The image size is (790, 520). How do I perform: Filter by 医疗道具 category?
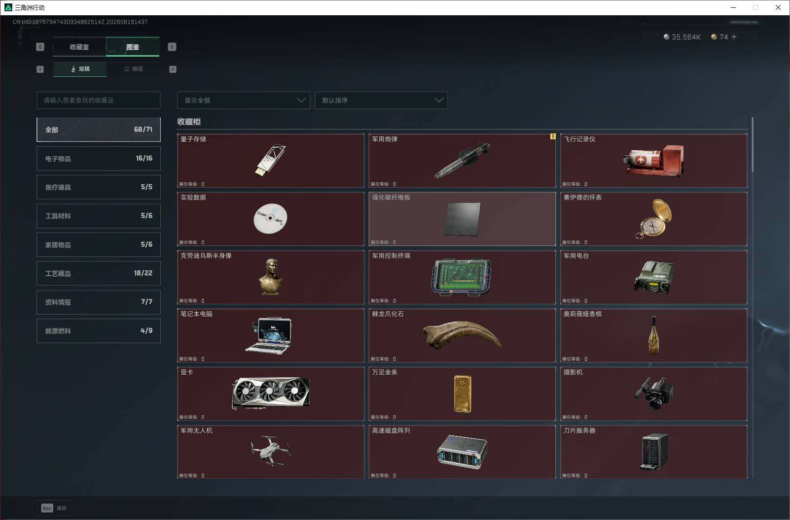pyautogui.click(x=99, y=187)
